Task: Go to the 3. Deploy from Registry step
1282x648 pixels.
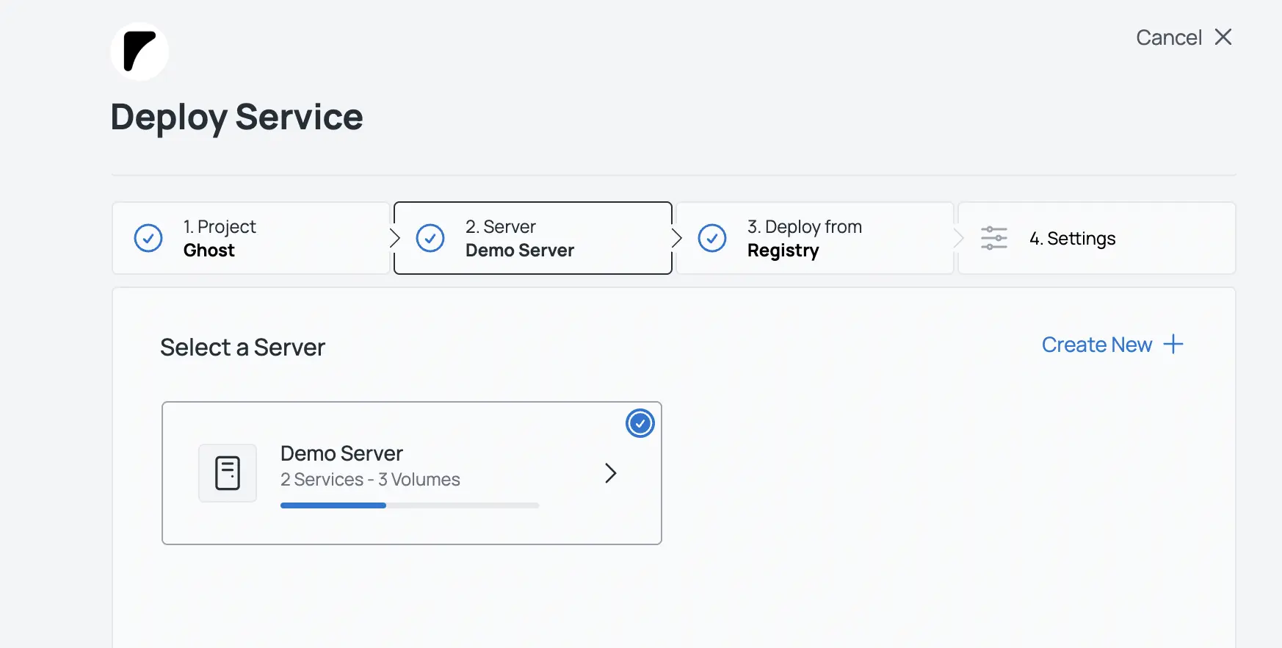Action: pos(814,238)
